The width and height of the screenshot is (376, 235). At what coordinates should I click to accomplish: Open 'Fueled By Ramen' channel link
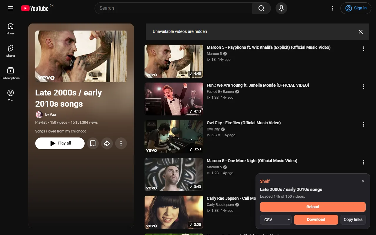pos(220,92)
